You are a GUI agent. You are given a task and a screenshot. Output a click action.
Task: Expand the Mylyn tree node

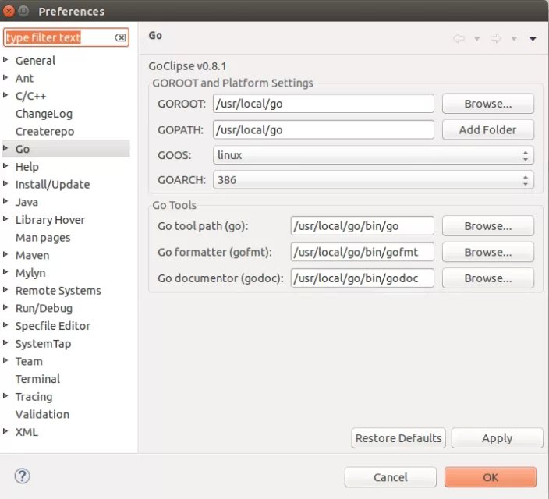pos(5,272)
